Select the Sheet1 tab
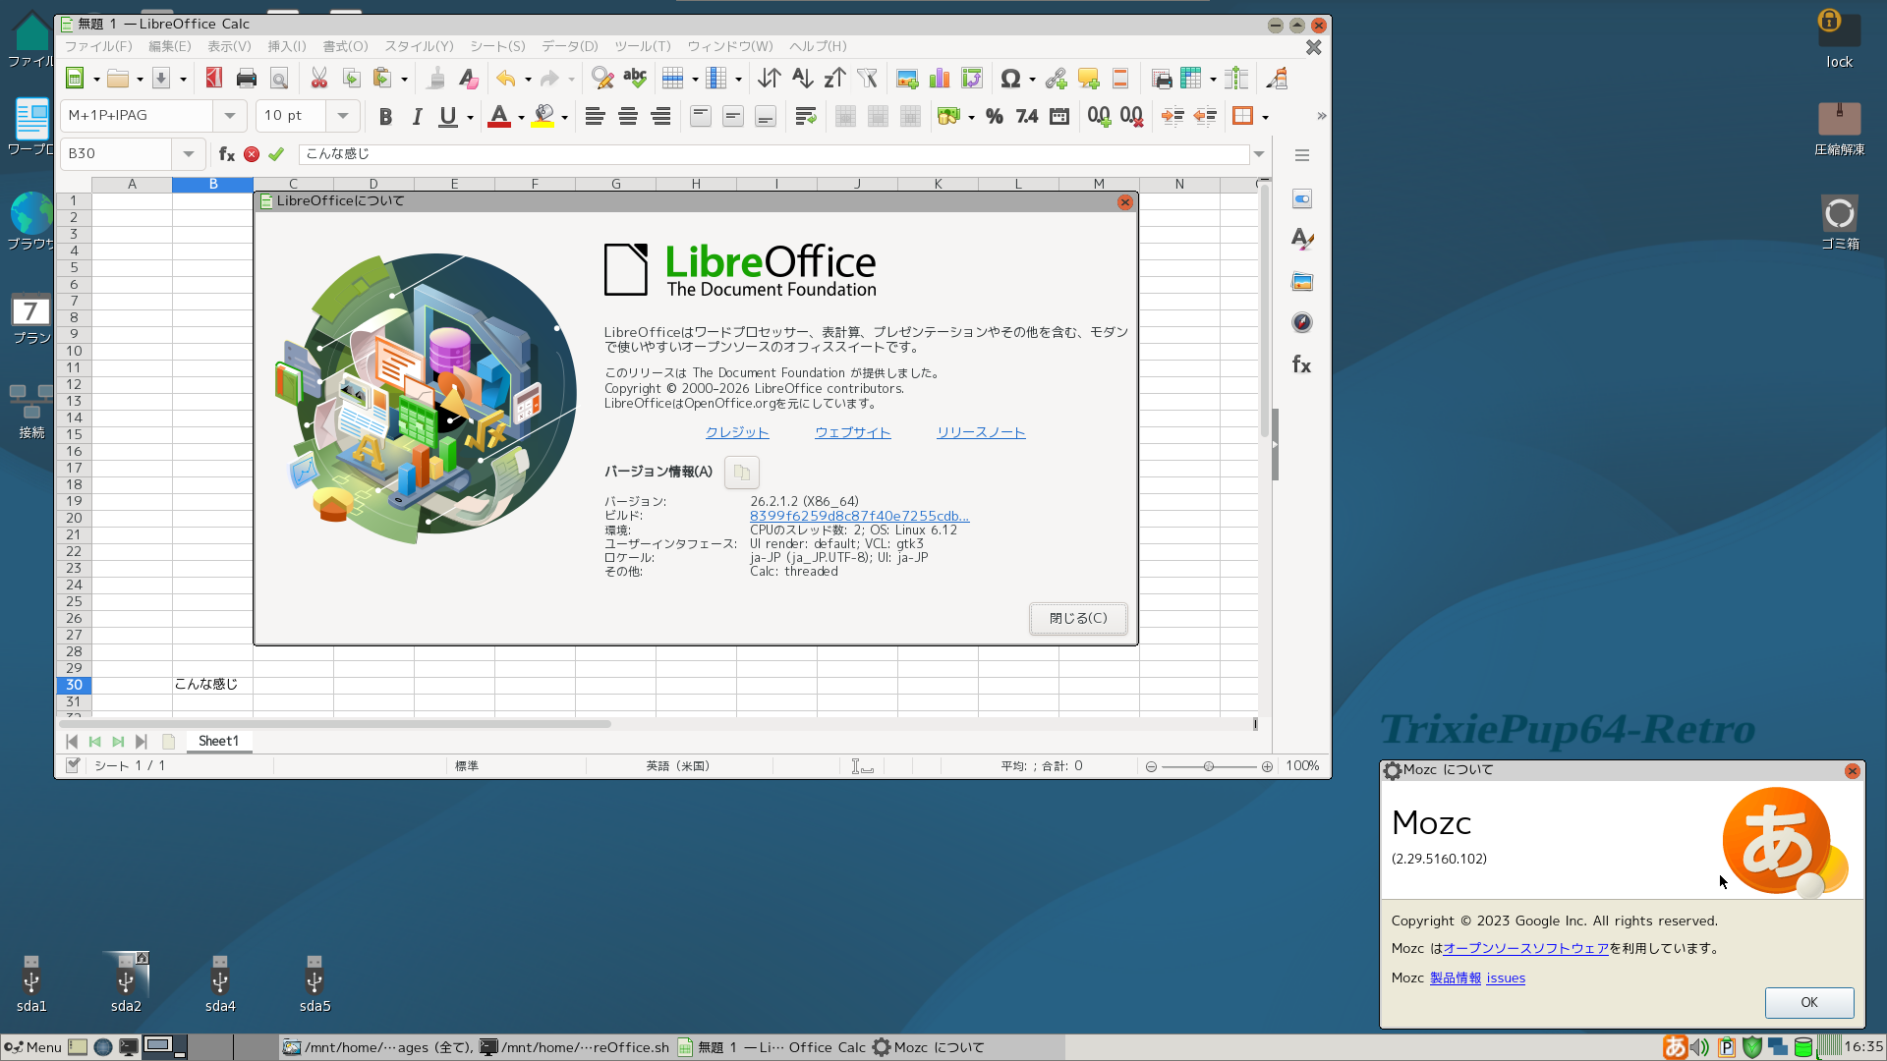1887x1061 pixels. click(218, 742)
